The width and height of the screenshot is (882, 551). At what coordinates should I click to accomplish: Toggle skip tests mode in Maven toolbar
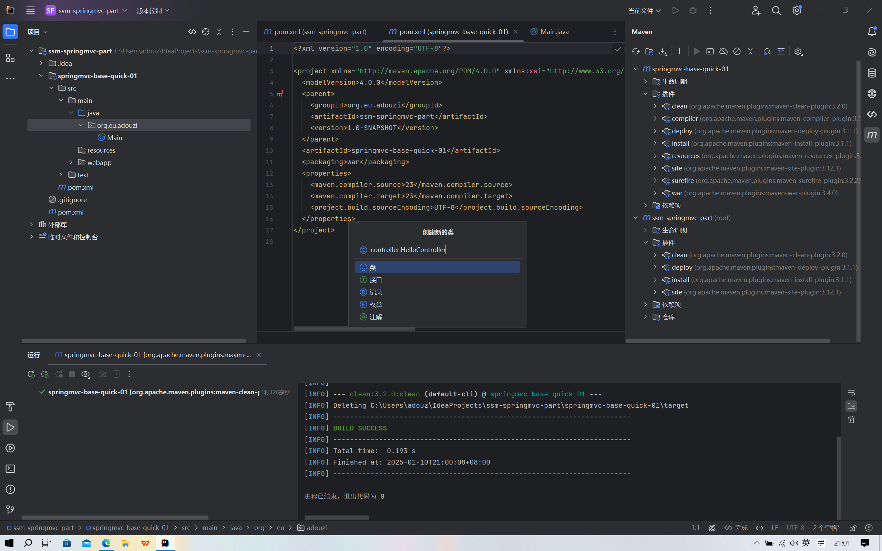click(x=737, y=51)
